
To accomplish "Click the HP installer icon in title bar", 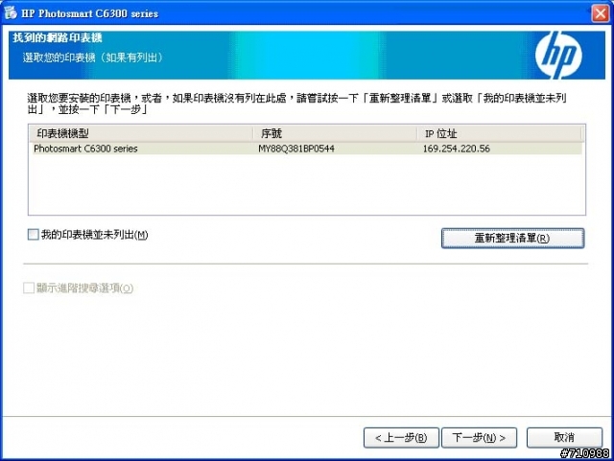I will coord(11,12).
